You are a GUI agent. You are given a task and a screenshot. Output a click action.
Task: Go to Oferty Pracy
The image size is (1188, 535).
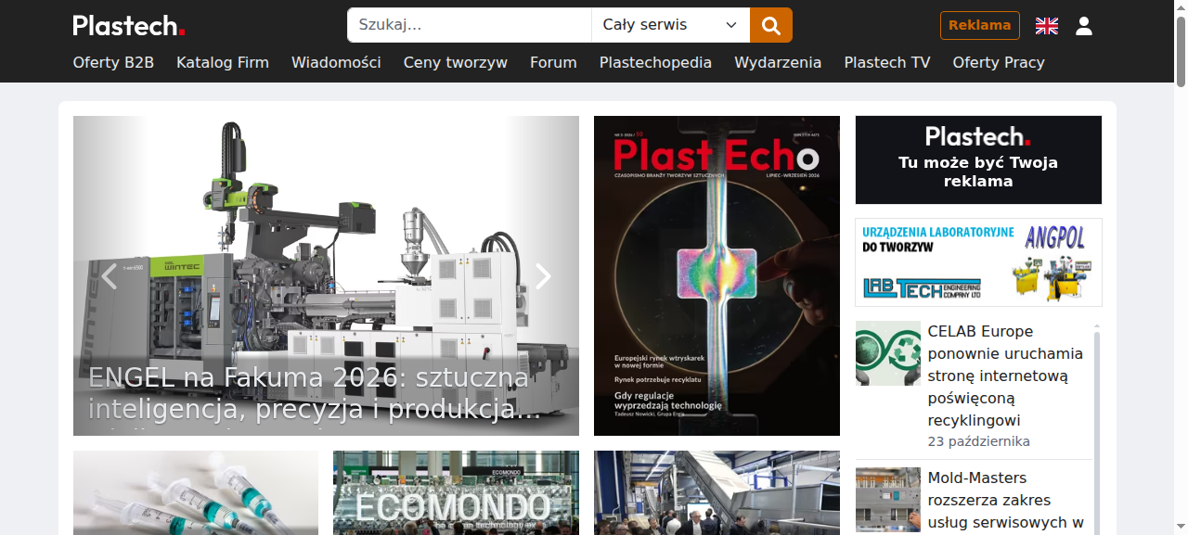[x=999, y=62]
